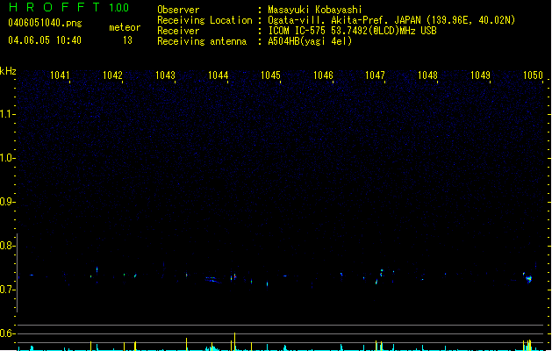Click the Observer label

178,10
